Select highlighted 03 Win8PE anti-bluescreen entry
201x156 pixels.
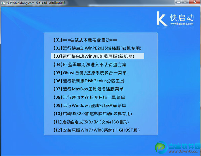[97, 56]
